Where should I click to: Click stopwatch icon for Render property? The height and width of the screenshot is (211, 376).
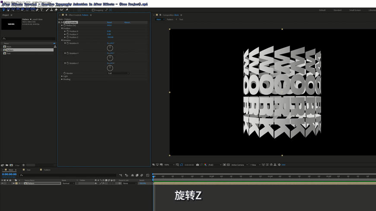pos(65,73)
